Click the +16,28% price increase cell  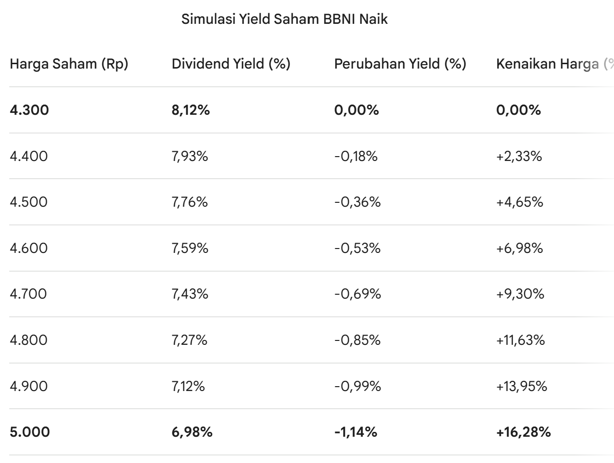tap(523, 432)
